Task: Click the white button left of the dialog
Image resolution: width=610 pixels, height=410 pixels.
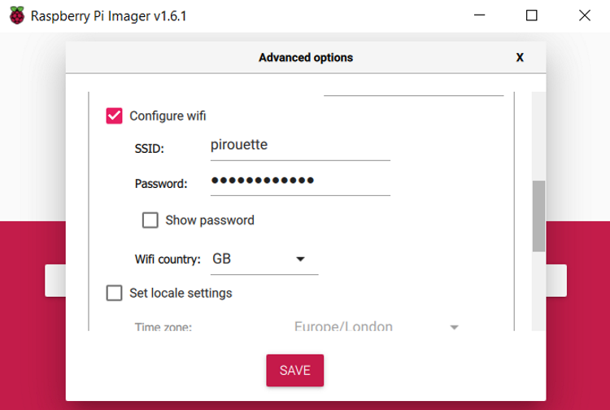Action: pyautogui.click(x=54, y=281)
